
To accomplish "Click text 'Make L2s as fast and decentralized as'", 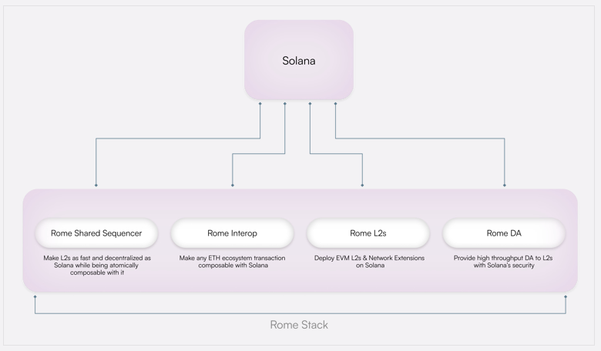I will (97, 258).
